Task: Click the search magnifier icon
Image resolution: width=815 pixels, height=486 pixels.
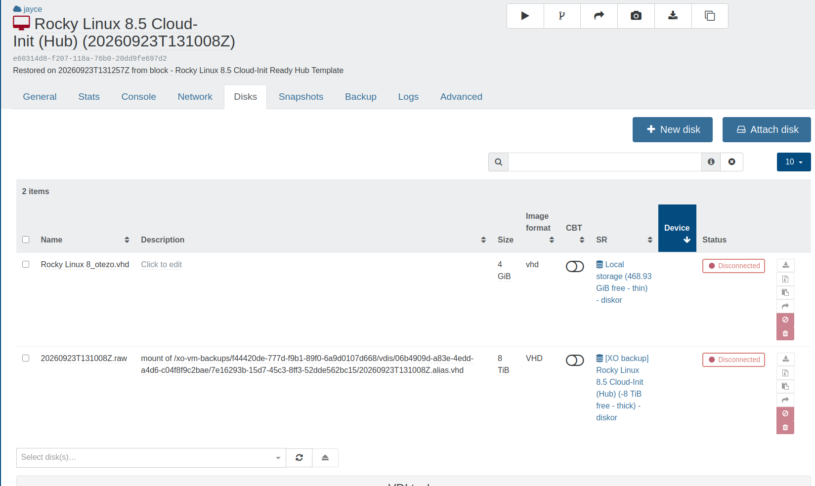Action: (x=498, y=162)
